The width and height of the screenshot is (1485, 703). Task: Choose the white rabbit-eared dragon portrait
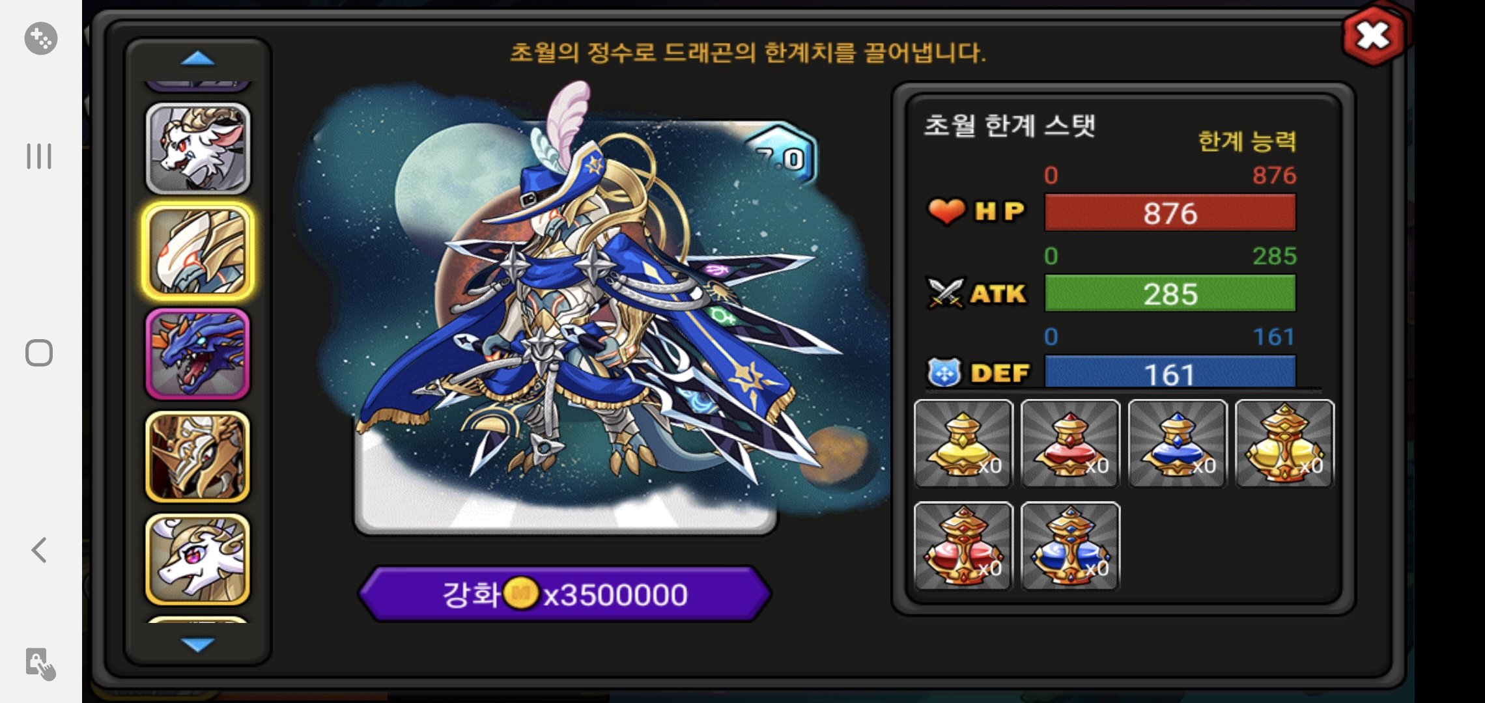198,149
